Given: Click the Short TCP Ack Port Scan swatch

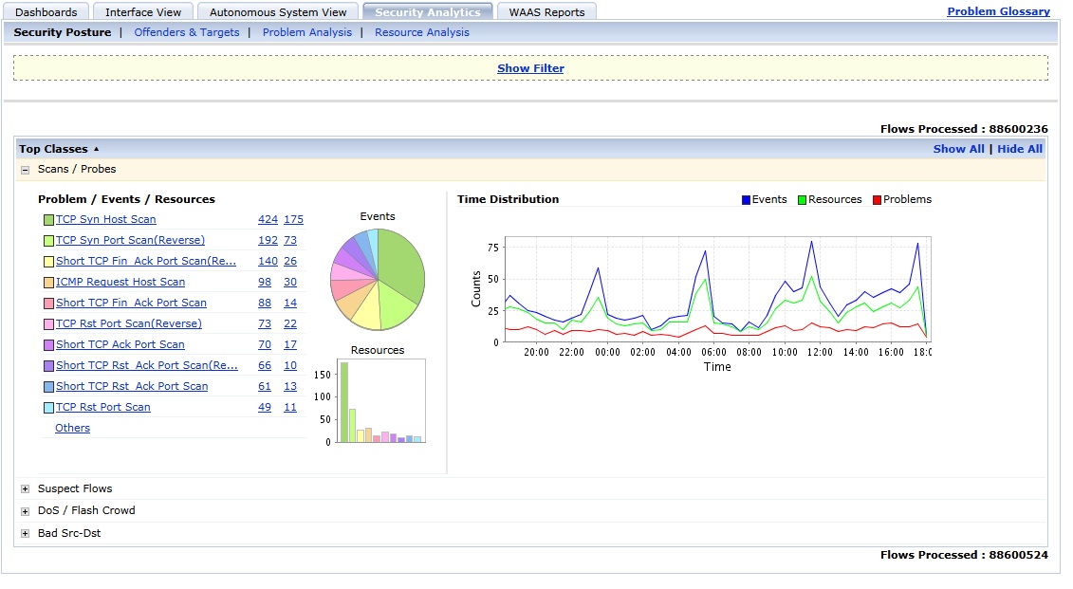Looking at the screenshot, I should click(x=48, y=345).
